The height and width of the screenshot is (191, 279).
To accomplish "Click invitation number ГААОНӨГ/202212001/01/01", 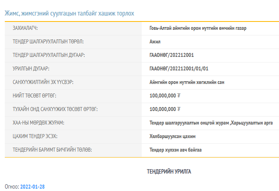I will (x=179, y=68).
